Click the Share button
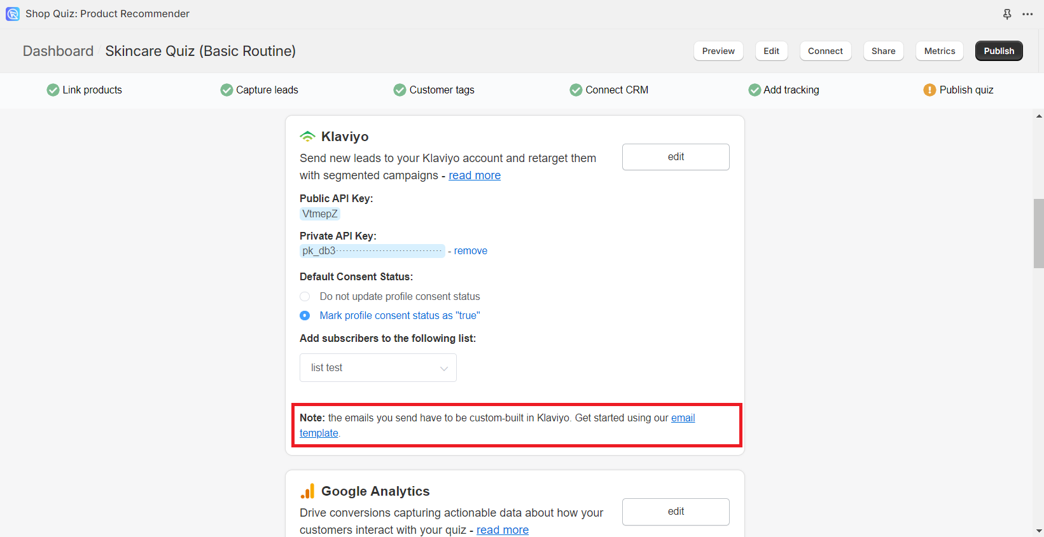 coord(883,51)
